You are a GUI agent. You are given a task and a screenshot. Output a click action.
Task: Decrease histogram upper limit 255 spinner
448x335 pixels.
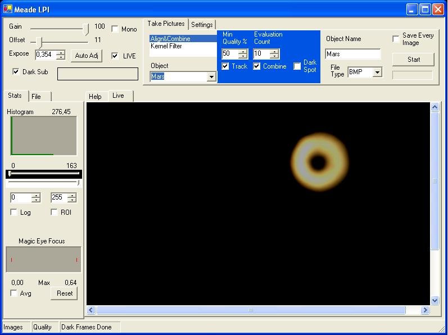click(72, 200)
